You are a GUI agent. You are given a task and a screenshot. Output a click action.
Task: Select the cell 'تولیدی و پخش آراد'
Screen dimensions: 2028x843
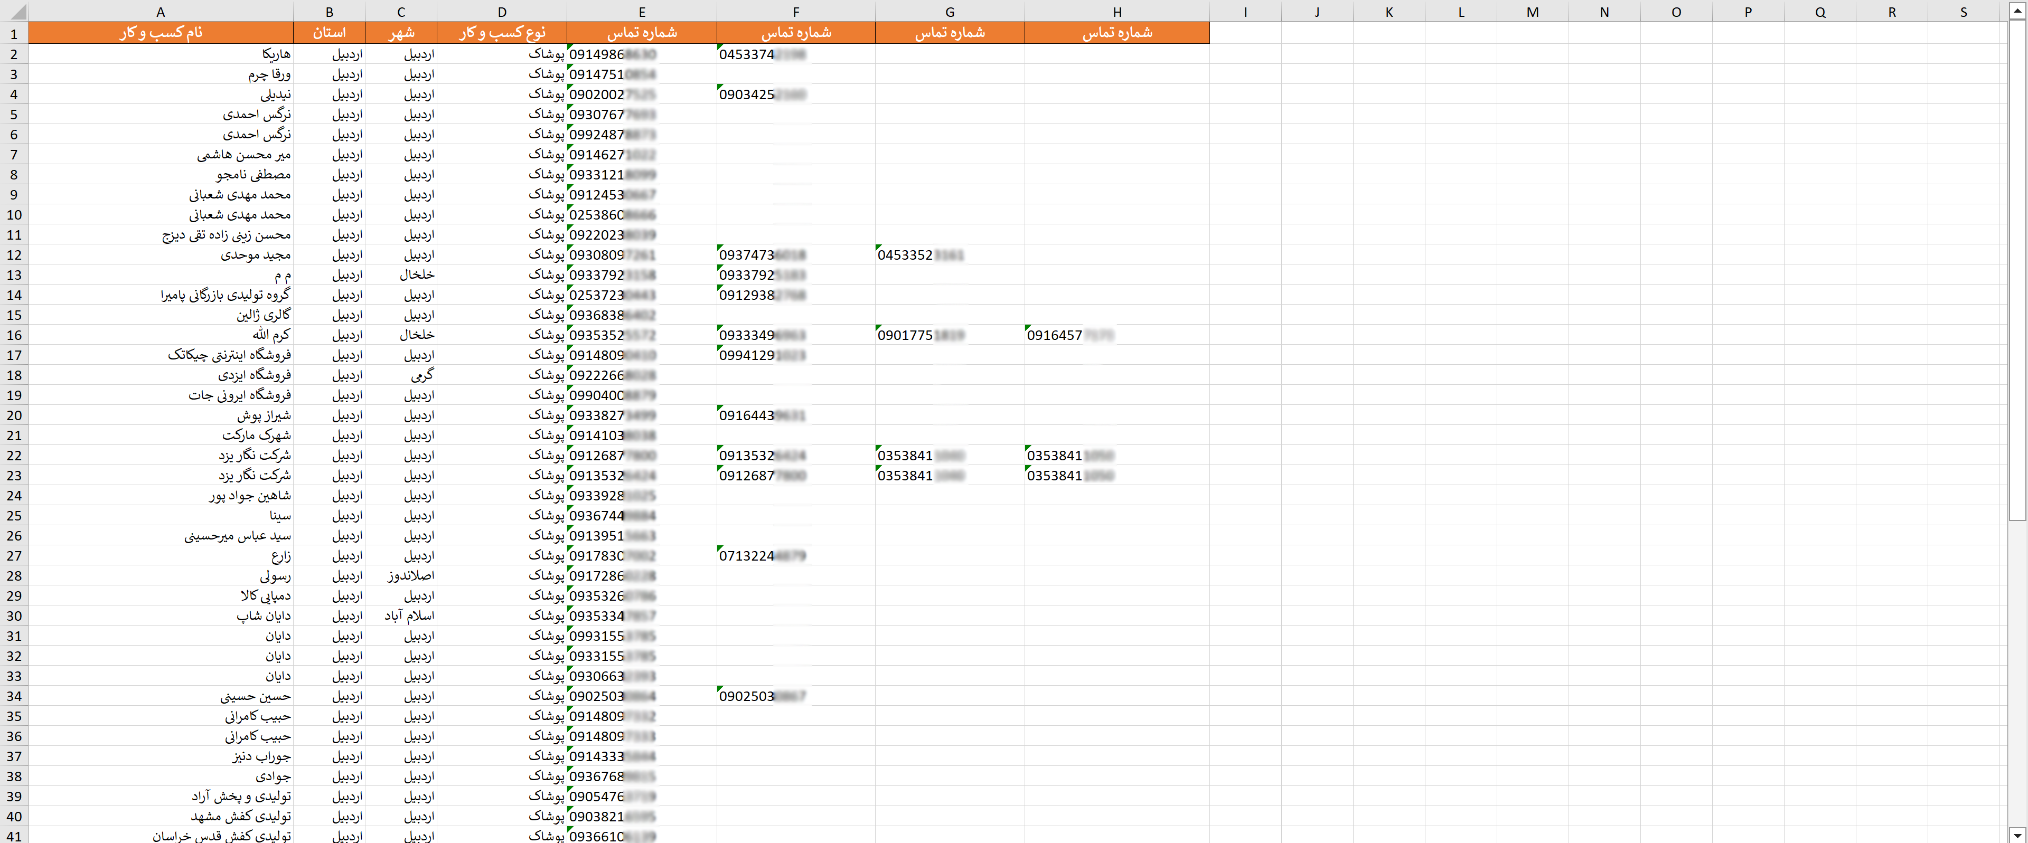pyautogui.click(x=161, y=797)
